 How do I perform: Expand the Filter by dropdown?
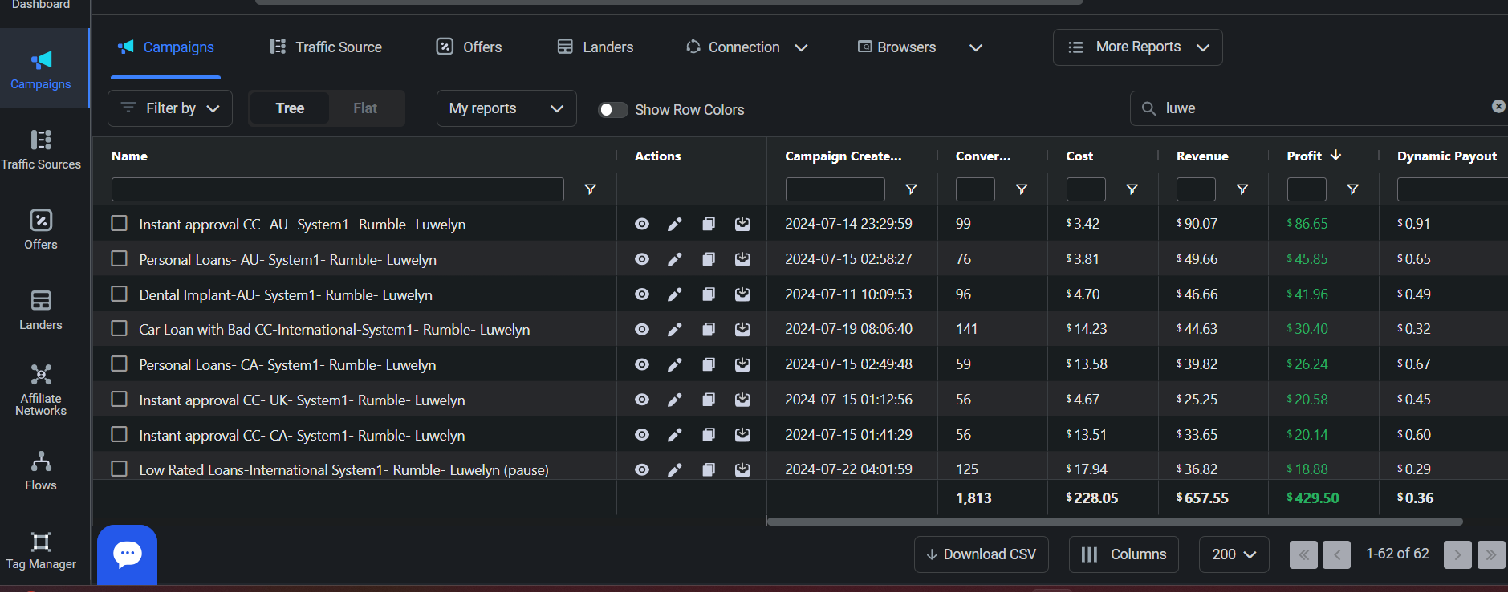170,108
